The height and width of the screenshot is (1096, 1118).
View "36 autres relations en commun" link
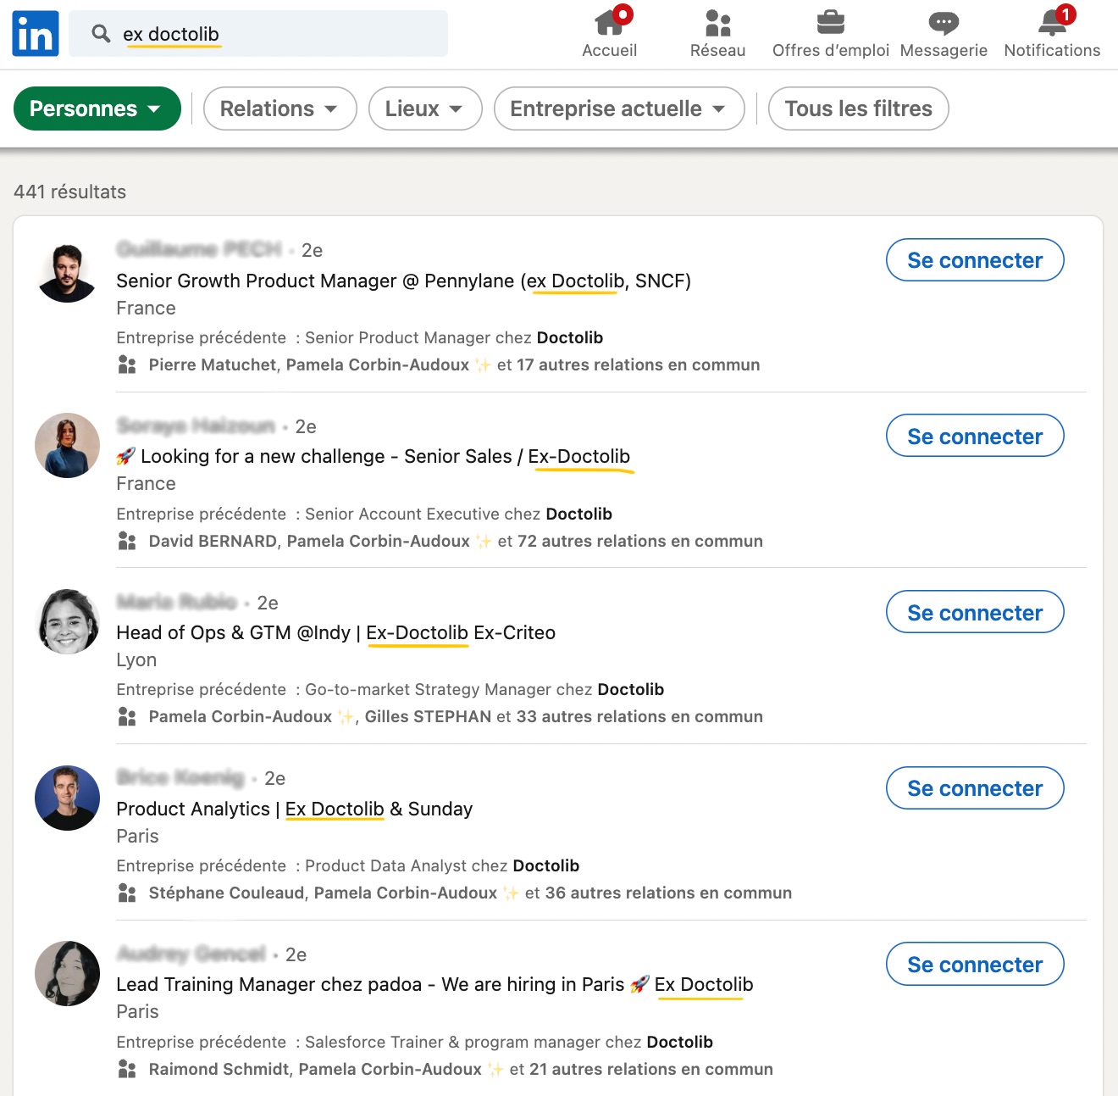668,893
